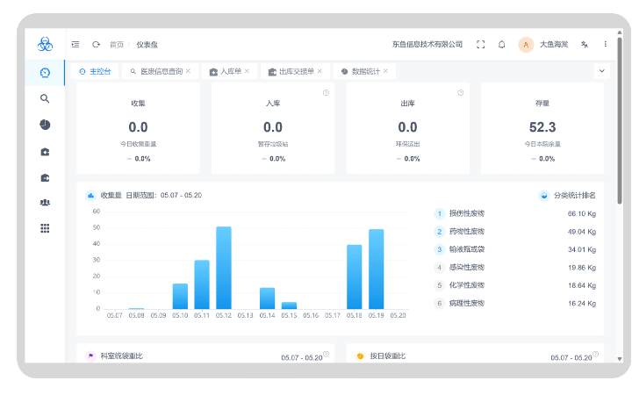Screen dimensions: 632x395
Task: Click the language translate icon
Action: coord(585,44)
